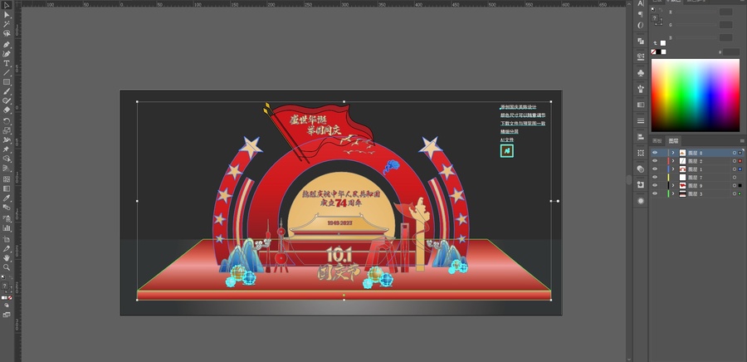Select the Shaper/Pencil tool

coord(7,100)
